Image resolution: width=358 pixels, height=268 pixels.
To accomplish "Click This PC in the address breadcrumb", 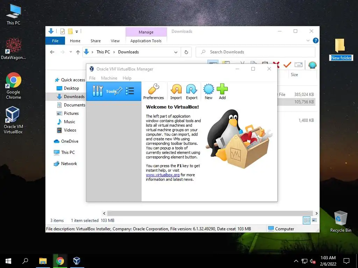I will click(x=103, y=52).
